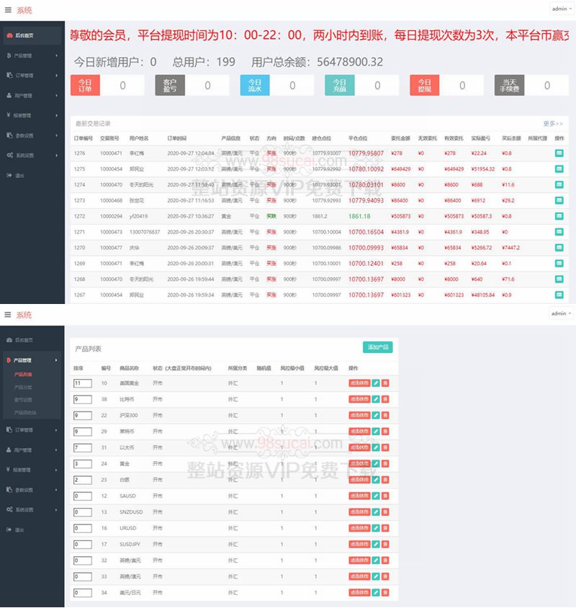Open the detail icon for order 1276
This screenshot has height=608, width=576.
click(559, 153)
